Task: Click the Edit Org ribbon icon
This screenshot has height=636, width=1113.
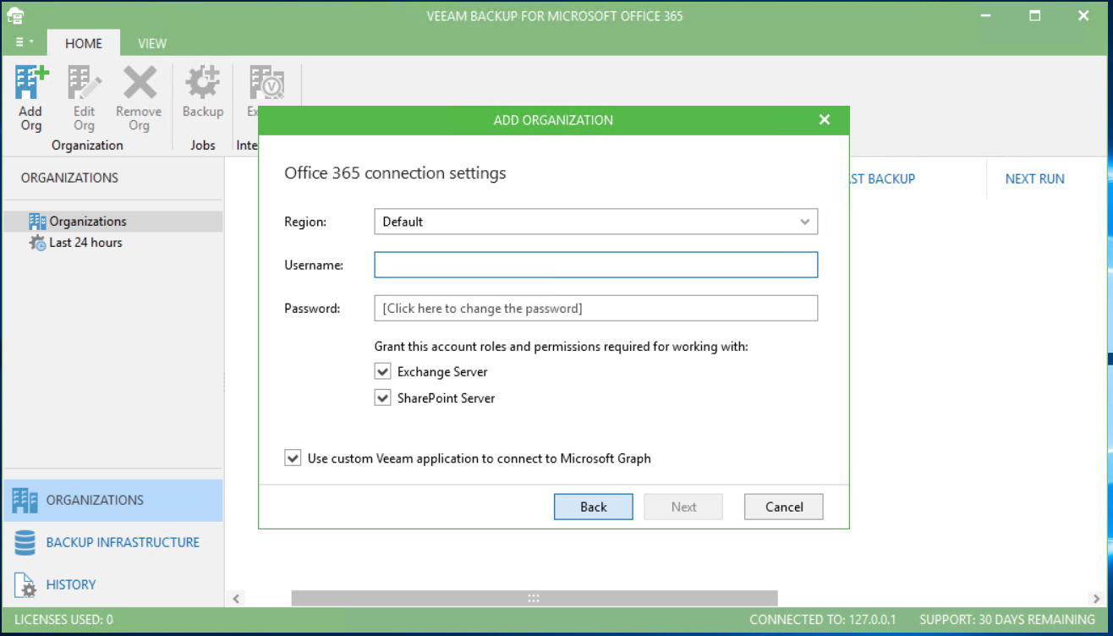Action: [85, 84]
